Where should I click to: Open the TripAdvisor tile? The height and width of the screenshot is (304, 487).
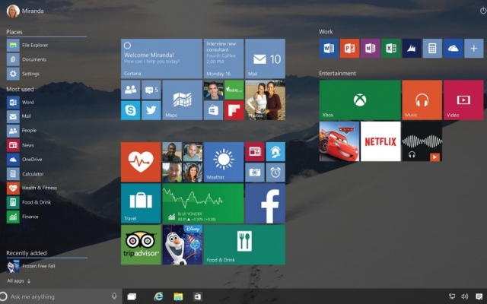141,245
